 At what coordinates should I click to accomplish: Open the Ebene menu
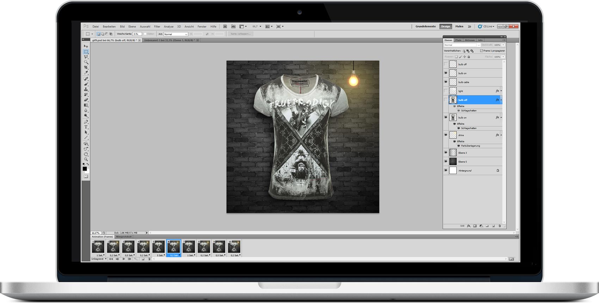(132, 26)
